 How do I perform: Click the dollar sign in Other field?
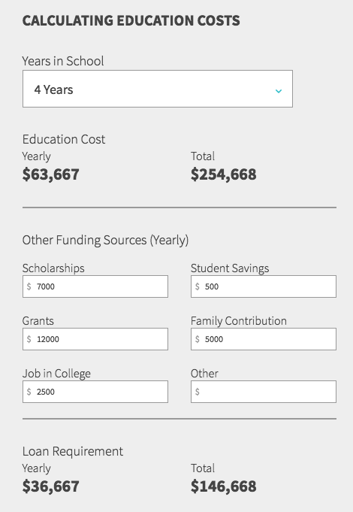point(198,392)
